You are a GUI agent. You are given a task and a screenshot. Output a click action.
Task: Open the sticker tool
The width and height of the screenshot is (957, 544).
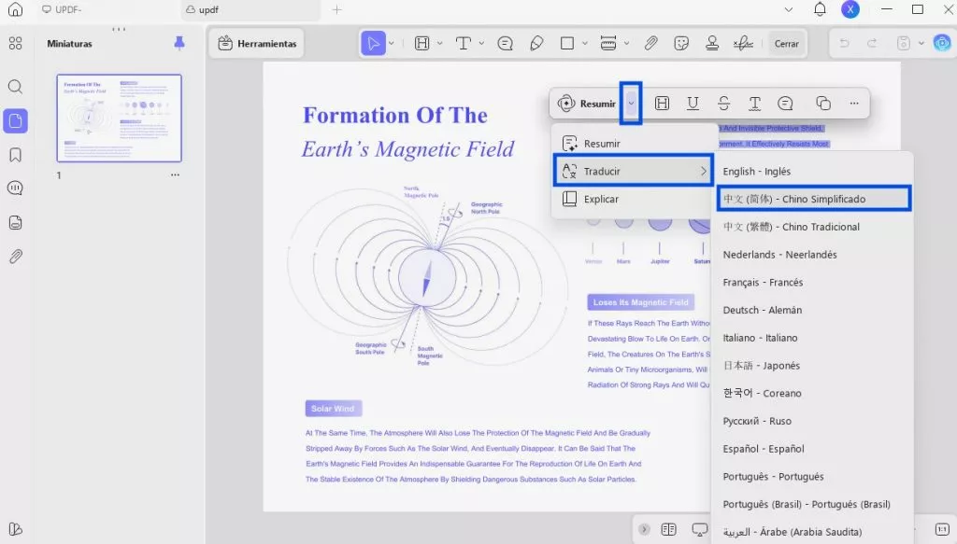[x=681, y=43]
